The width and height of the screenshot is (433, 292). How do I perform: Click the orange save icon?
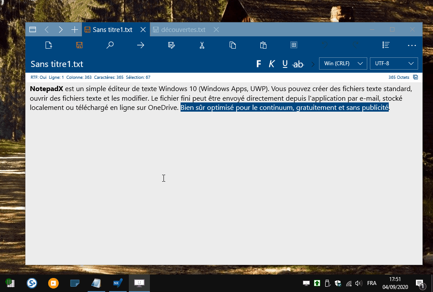tap(79, 45)
